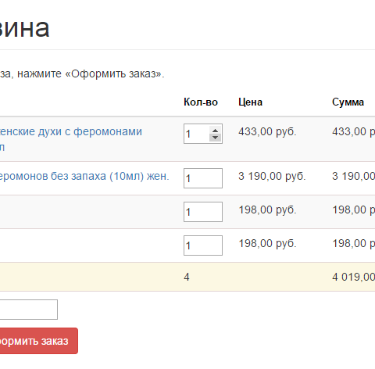Open the женские духи с феромонами product link

click(x=70, y=139)
